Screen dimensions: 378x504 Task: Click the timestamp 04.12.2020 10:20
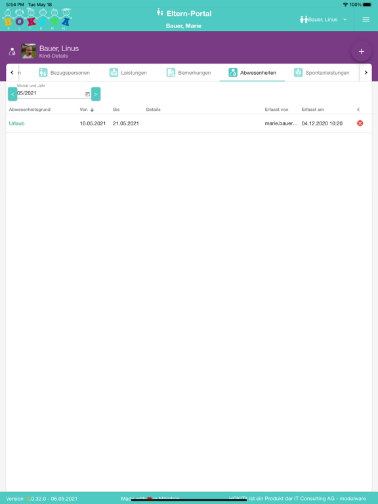coord(322,123)
